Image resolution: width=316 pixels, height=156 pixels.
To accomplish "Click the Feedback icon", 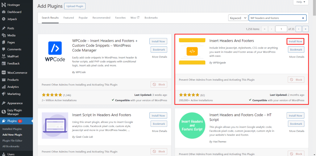I will (x=3, y=64).
